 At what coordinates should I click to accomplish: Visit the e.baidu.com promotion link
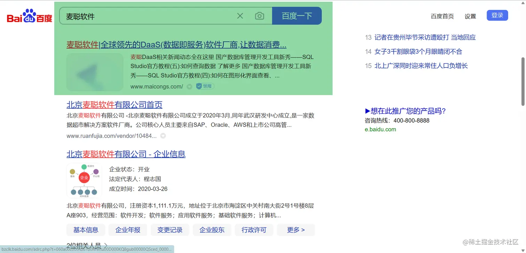pos(380,129)
